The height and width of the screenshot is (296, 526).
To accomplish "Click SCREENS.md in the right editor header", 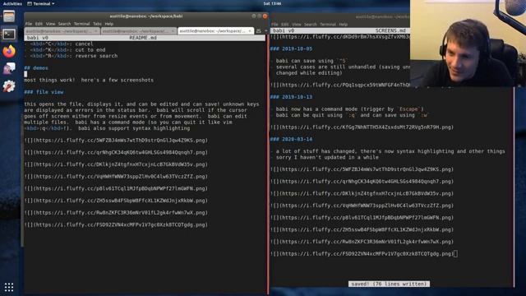I will [x=390, y=30].
